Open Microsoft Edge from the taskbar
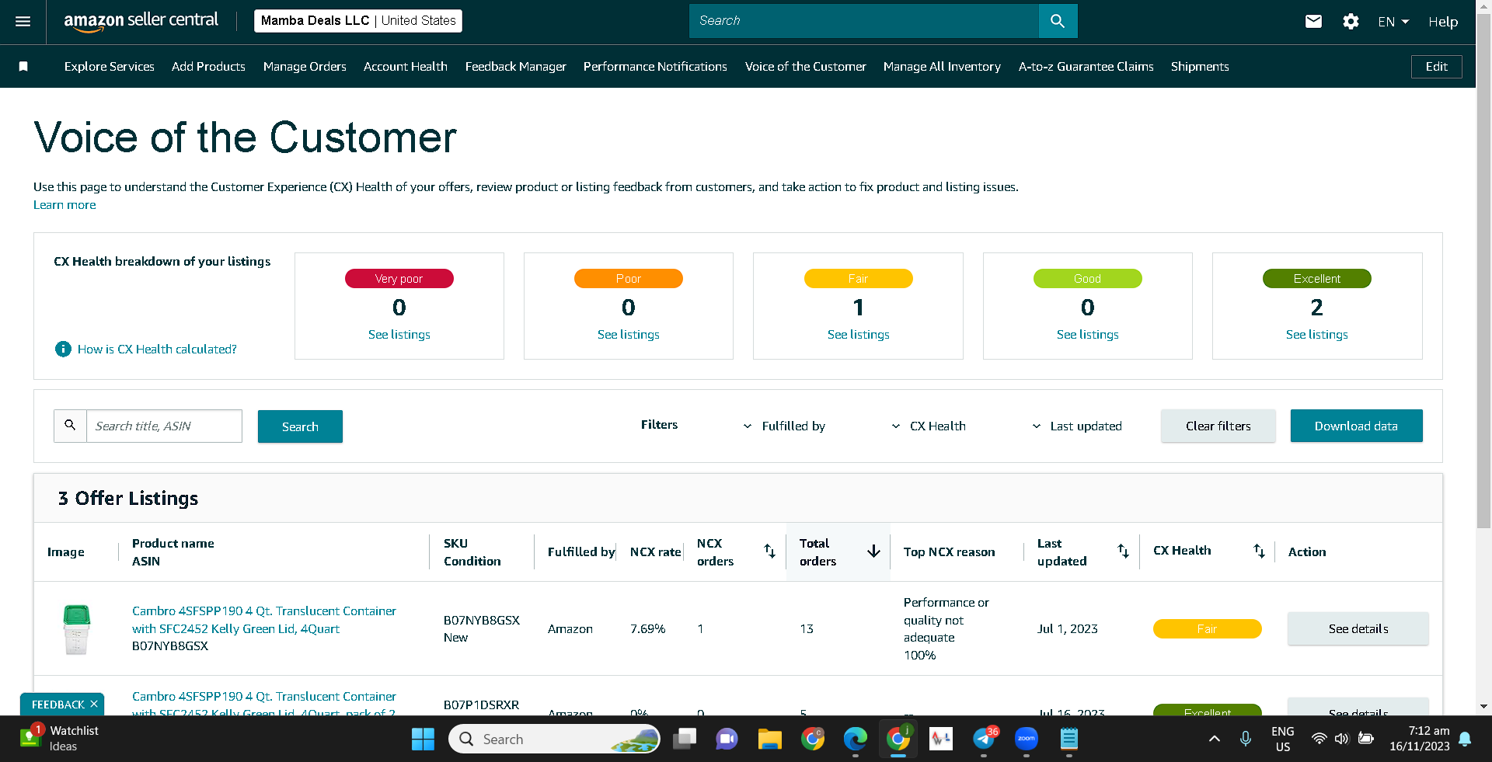1492x762 pixels. coord(856,739)
